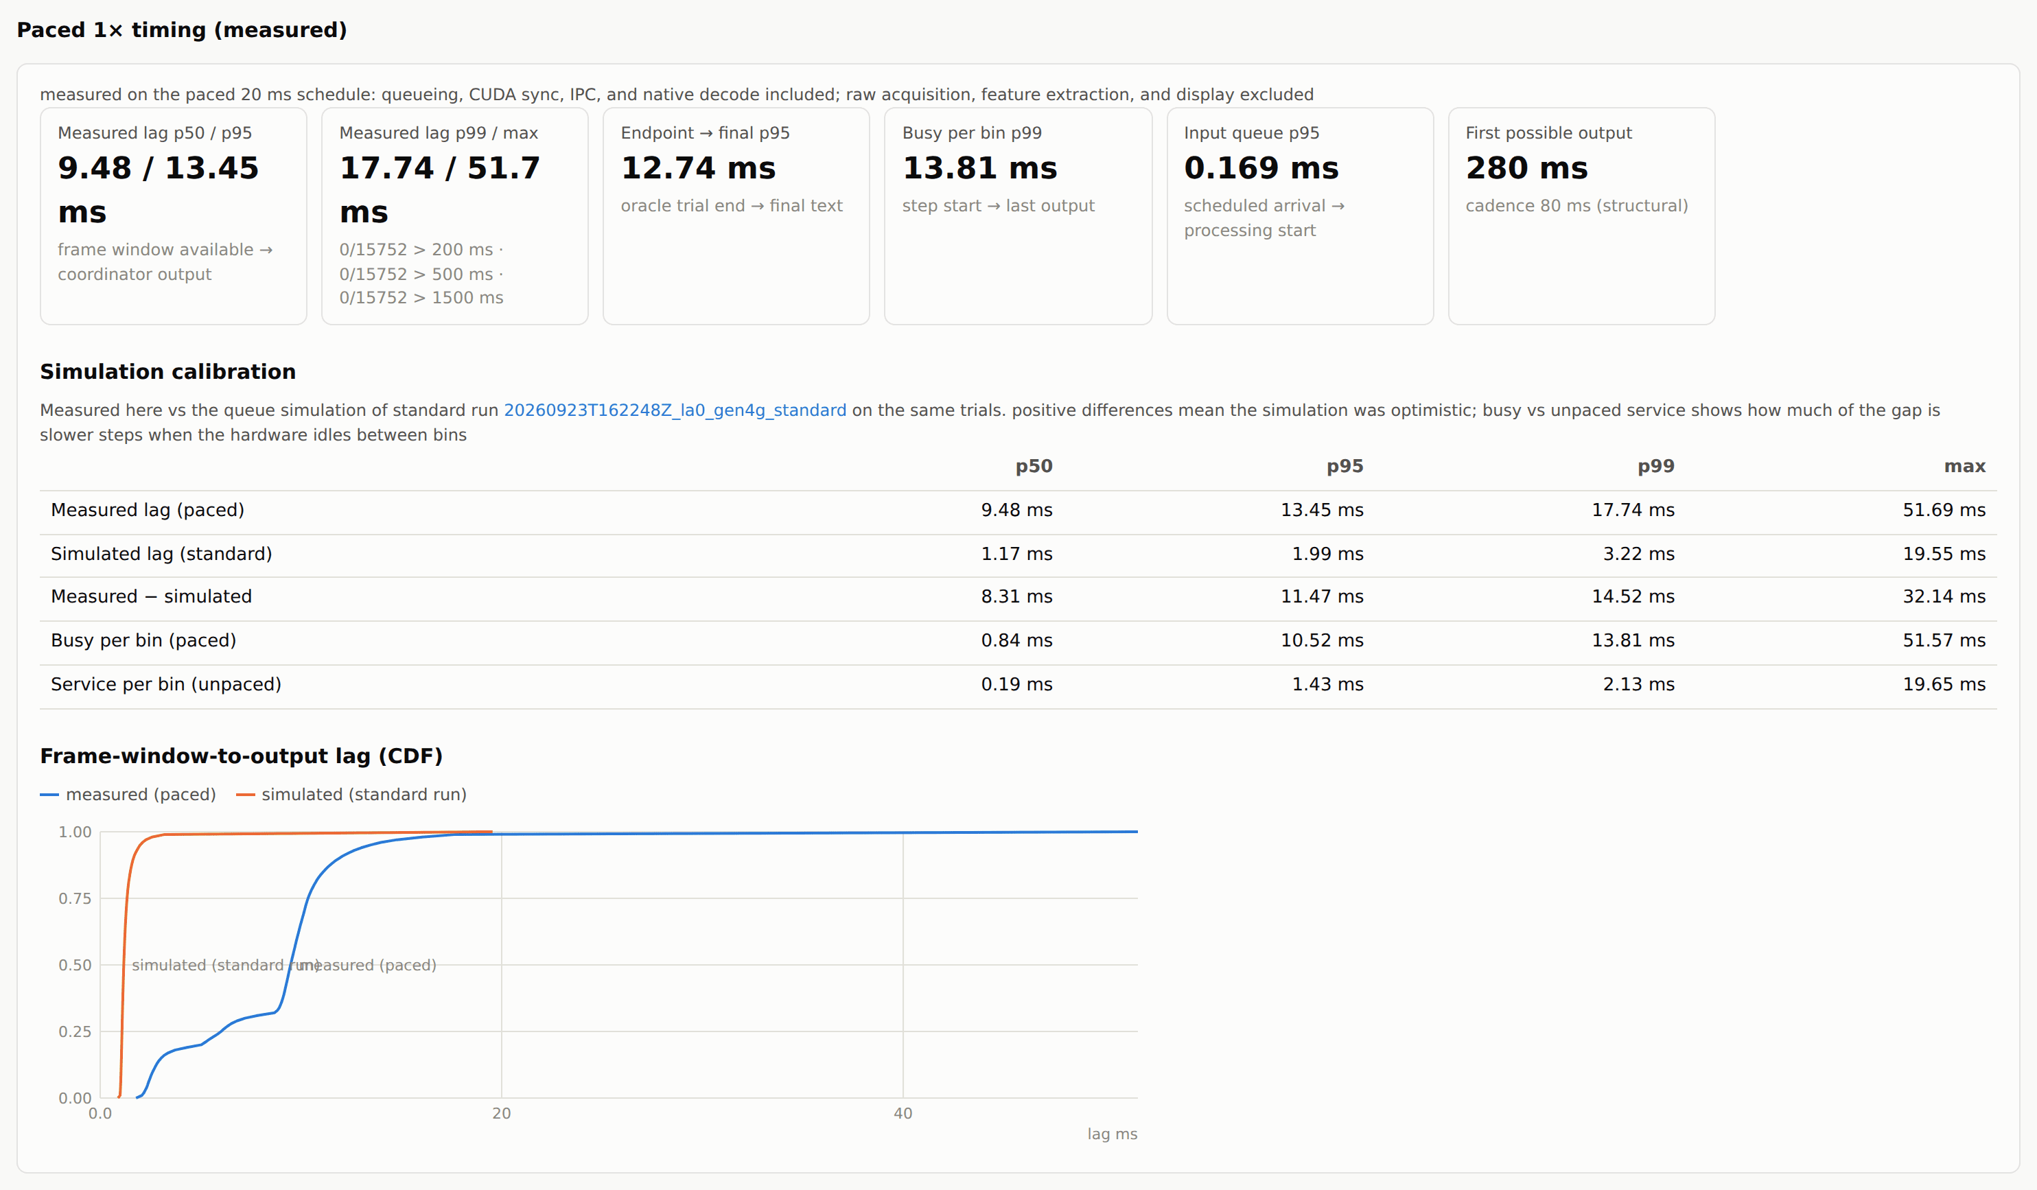Click the 'step start → last output' caption
The height and width of the screenshot is (1190, 2037).
click(x=999, y=206)
